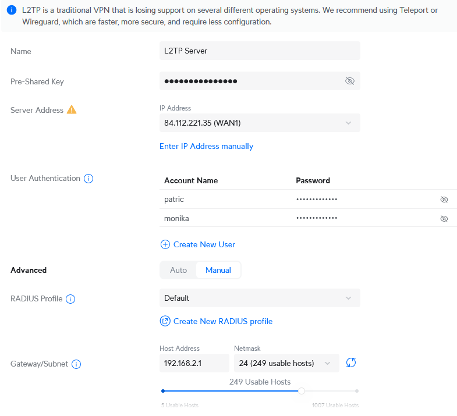The height and width of the screenshot is (416, 457).
Task: Click the Create New RADIUS profile link
Action: pos(223,321)
